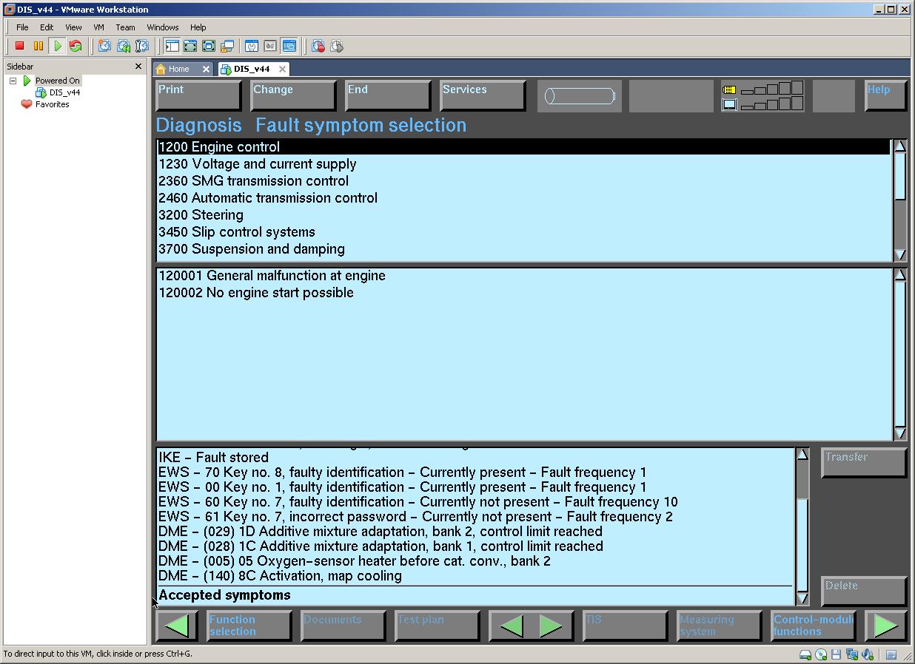Open the Snapshot Manager wrench-clock icon
The image size is (915, 664).
[142, 46]
